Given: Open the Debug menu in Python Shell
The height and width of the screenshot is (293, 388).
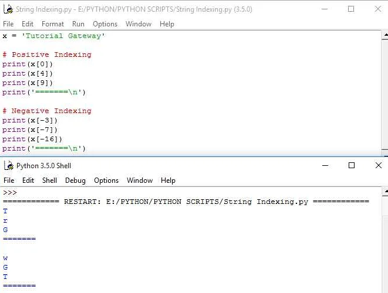Looking at the screenshot, I should click(75, 180).
